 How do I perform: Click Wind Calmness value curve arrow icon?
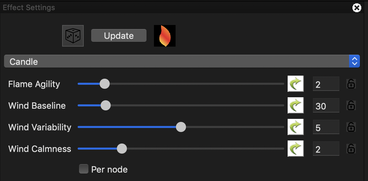click(x=295, y=149)
